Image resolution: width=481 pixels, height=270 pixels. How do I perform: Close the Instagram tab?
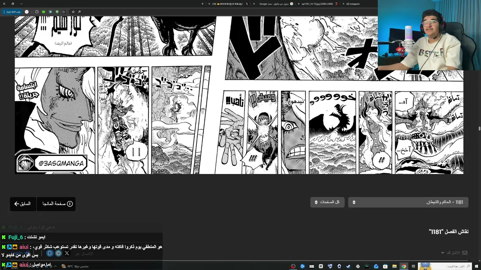click(343, 4)
